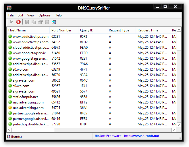Click request time cell in pubads.g.doubleclick row
The image size is (189, 147).
152,124
